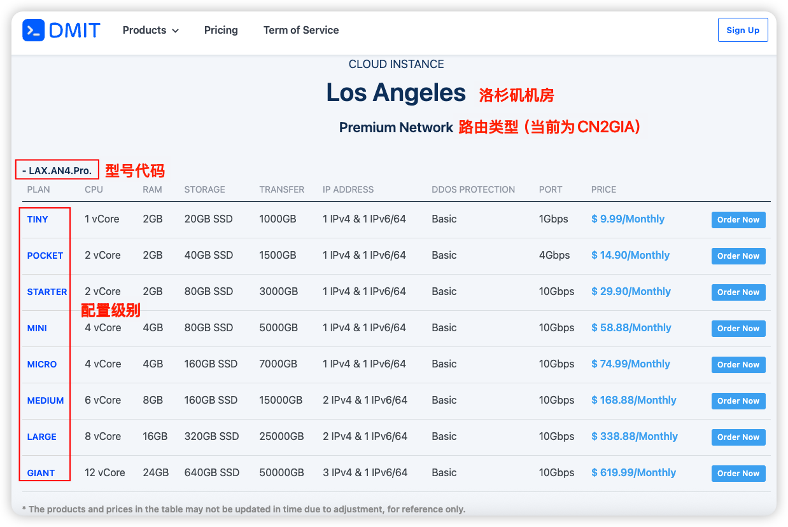Open the Pricing menu item
This screenshot has width=788, height=527.
(x=221, y=30)
